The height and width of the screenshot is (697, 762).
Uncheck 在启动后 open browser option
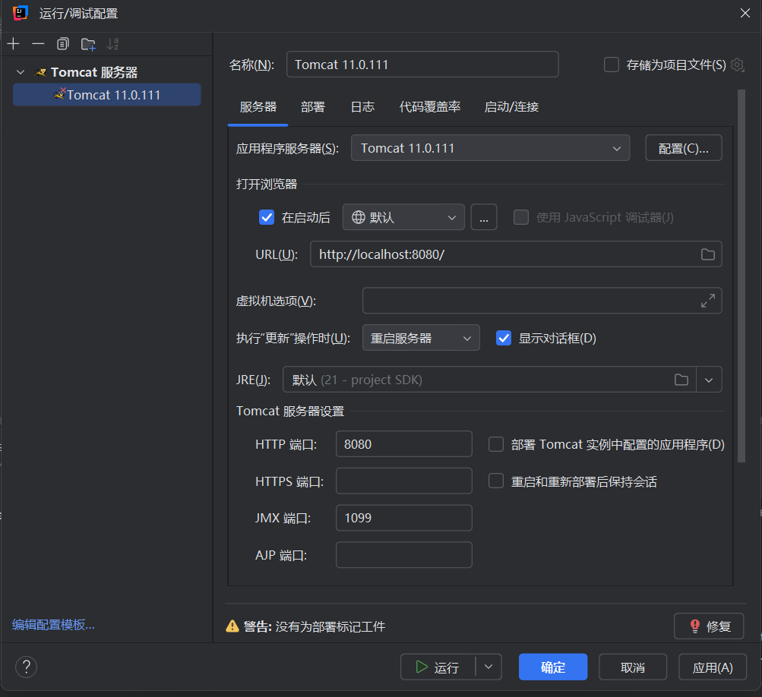click(x=267, y=217)
